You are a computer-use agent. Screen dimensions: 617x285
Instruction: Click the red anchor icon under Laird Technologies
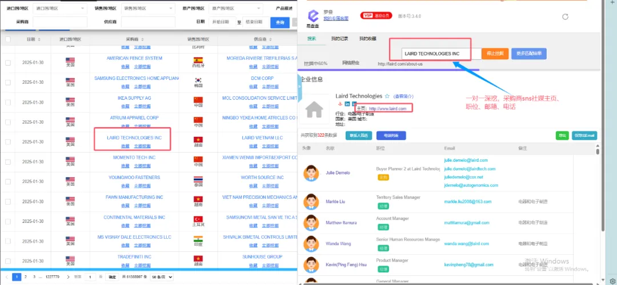(339, 104)
